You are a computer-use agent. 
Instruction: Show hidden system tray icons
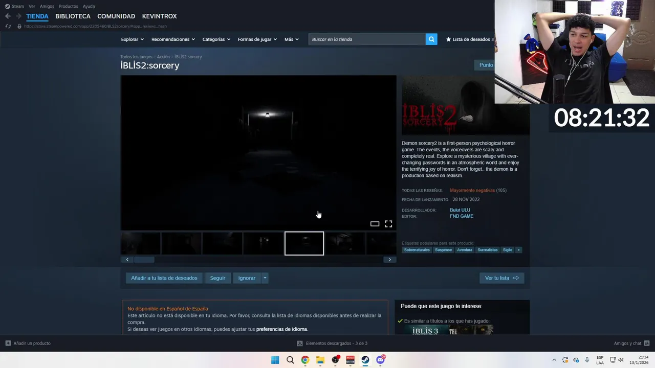pyautogui.click(x=554, y=360)
